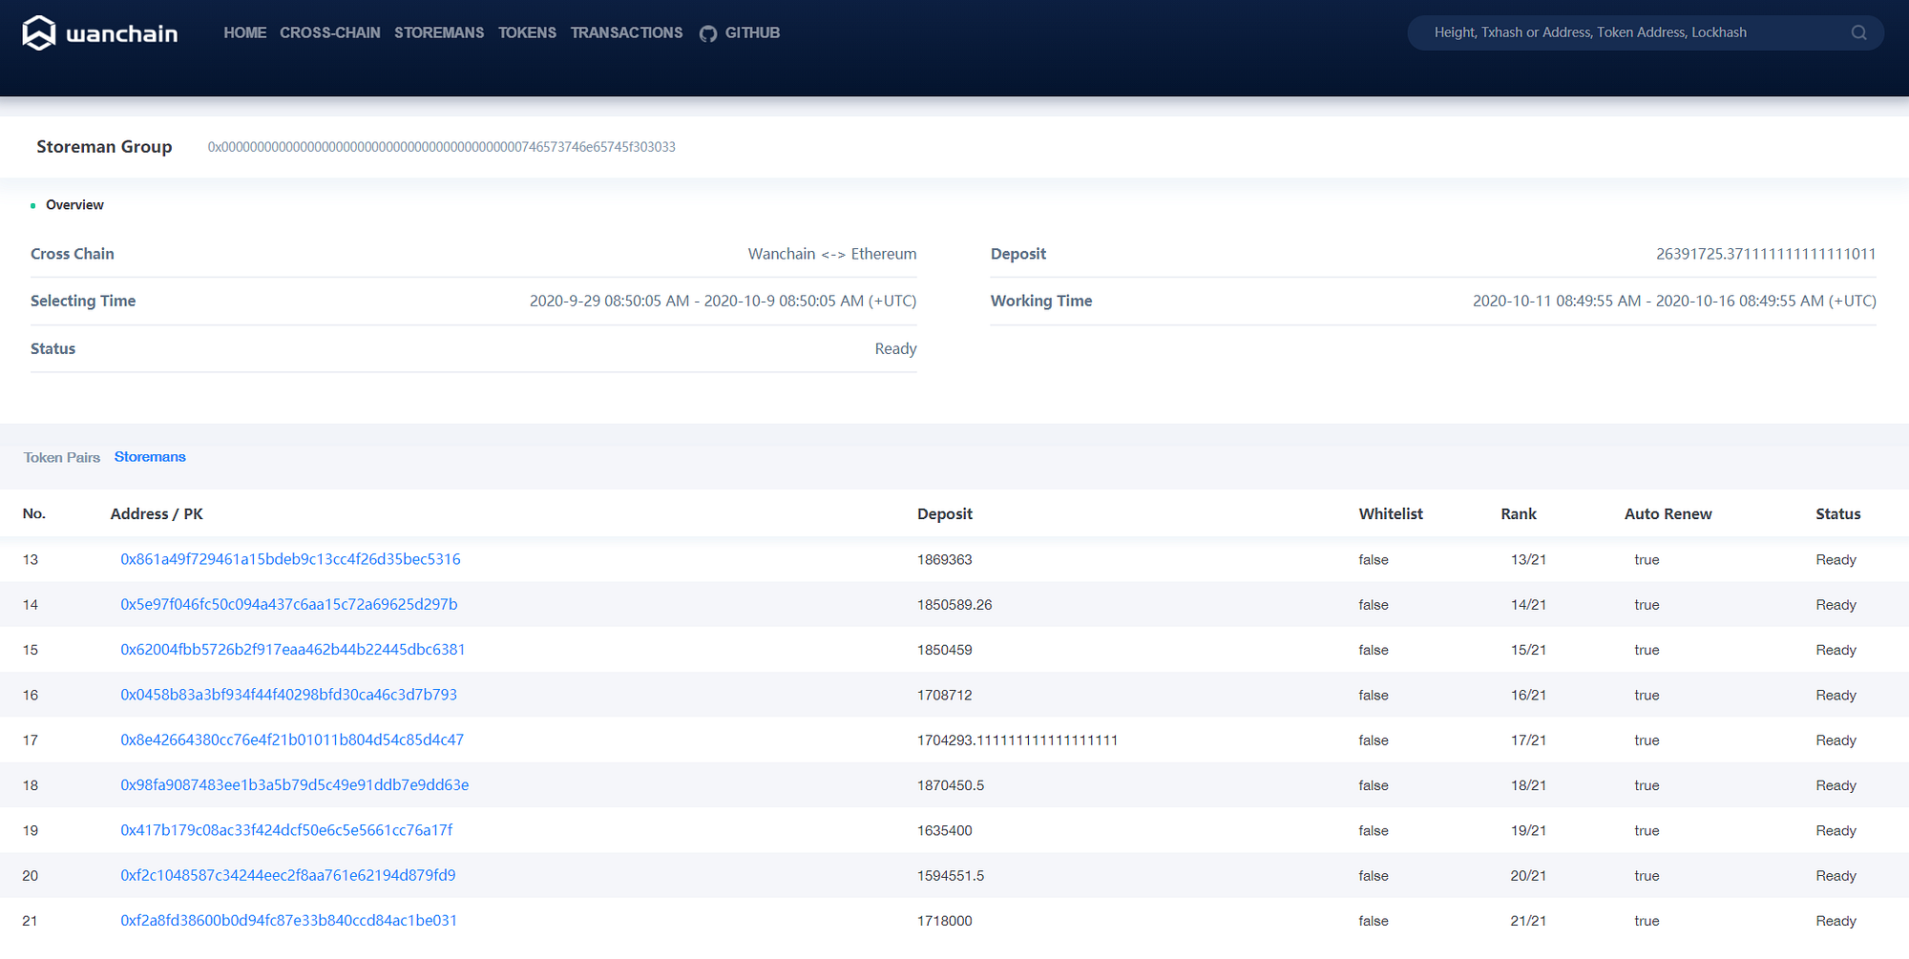1909x959 pixels.
Task: Open the TOKENS menu item
Action: 527,32
